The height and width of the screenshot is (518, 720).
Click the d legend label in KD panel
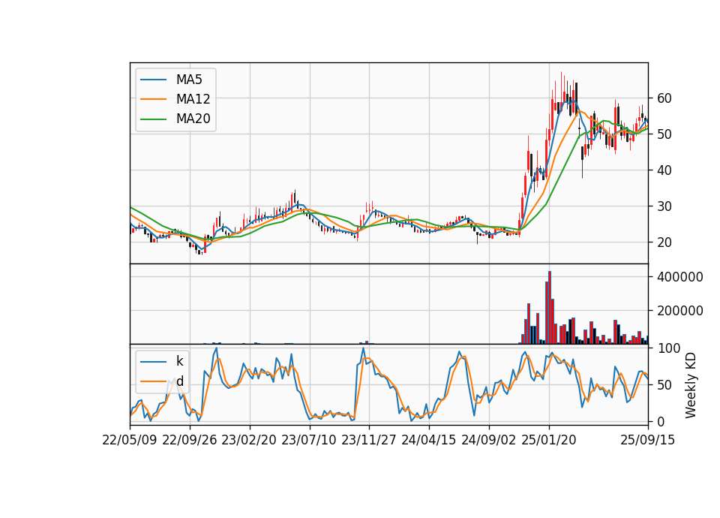pos(179,381)
